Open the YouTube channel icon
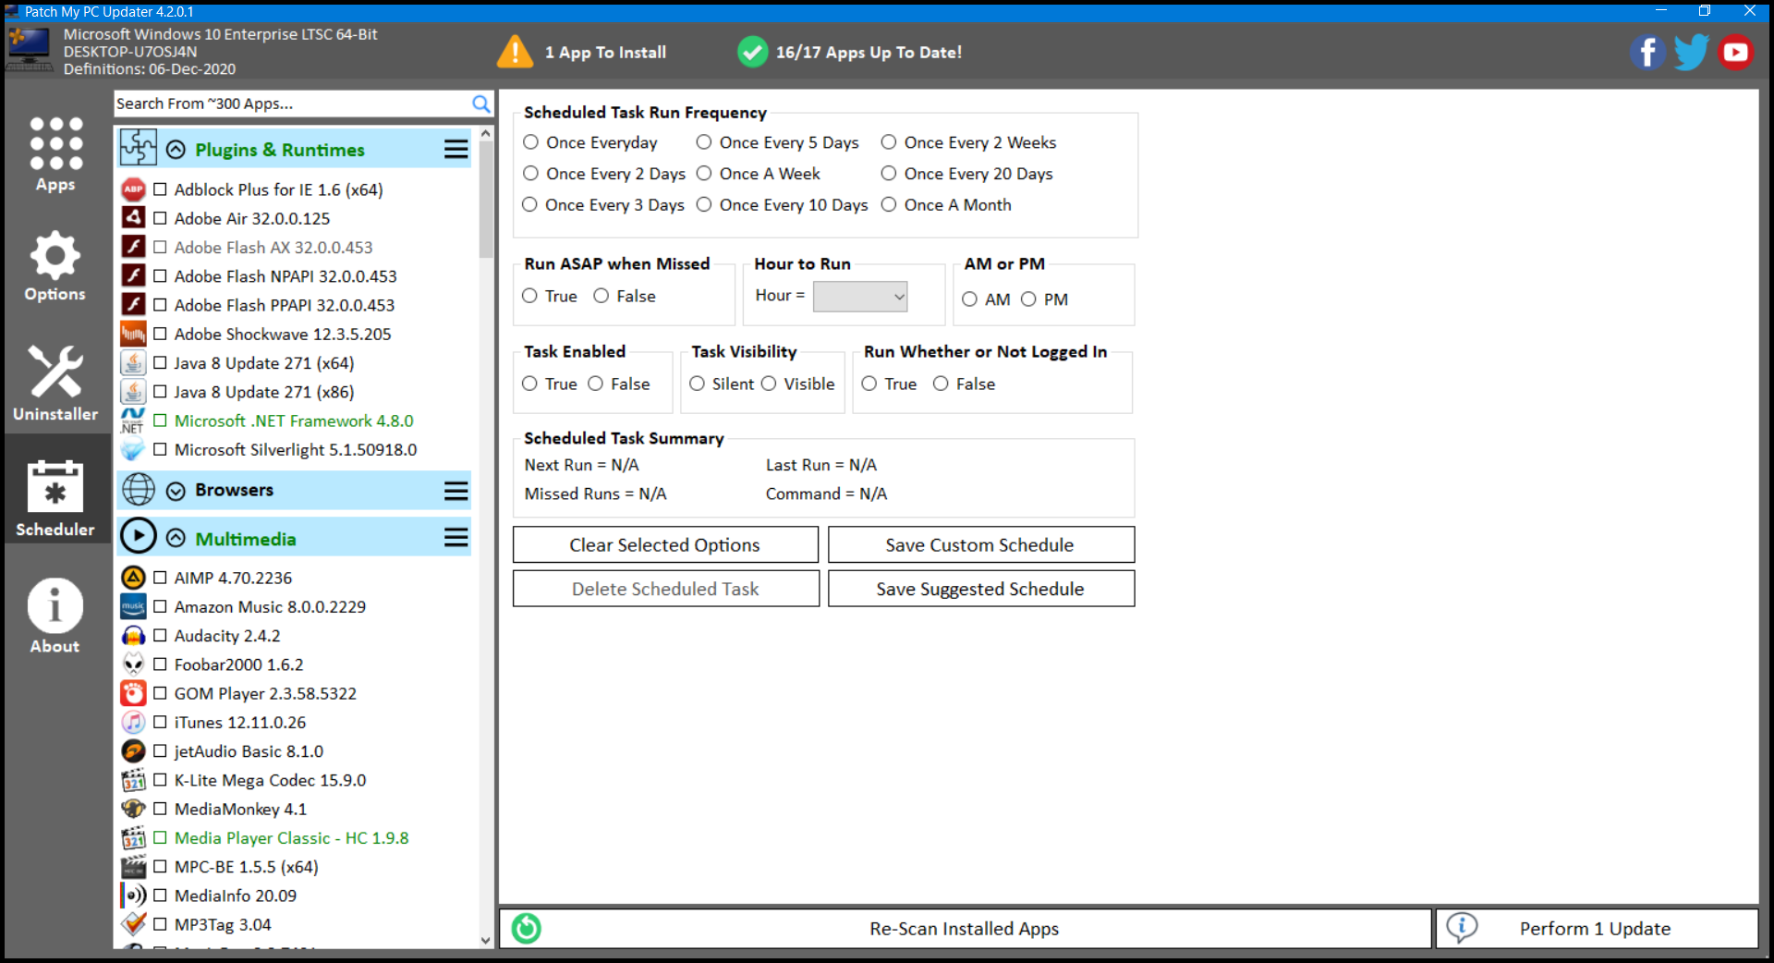 pos(1736,53)
